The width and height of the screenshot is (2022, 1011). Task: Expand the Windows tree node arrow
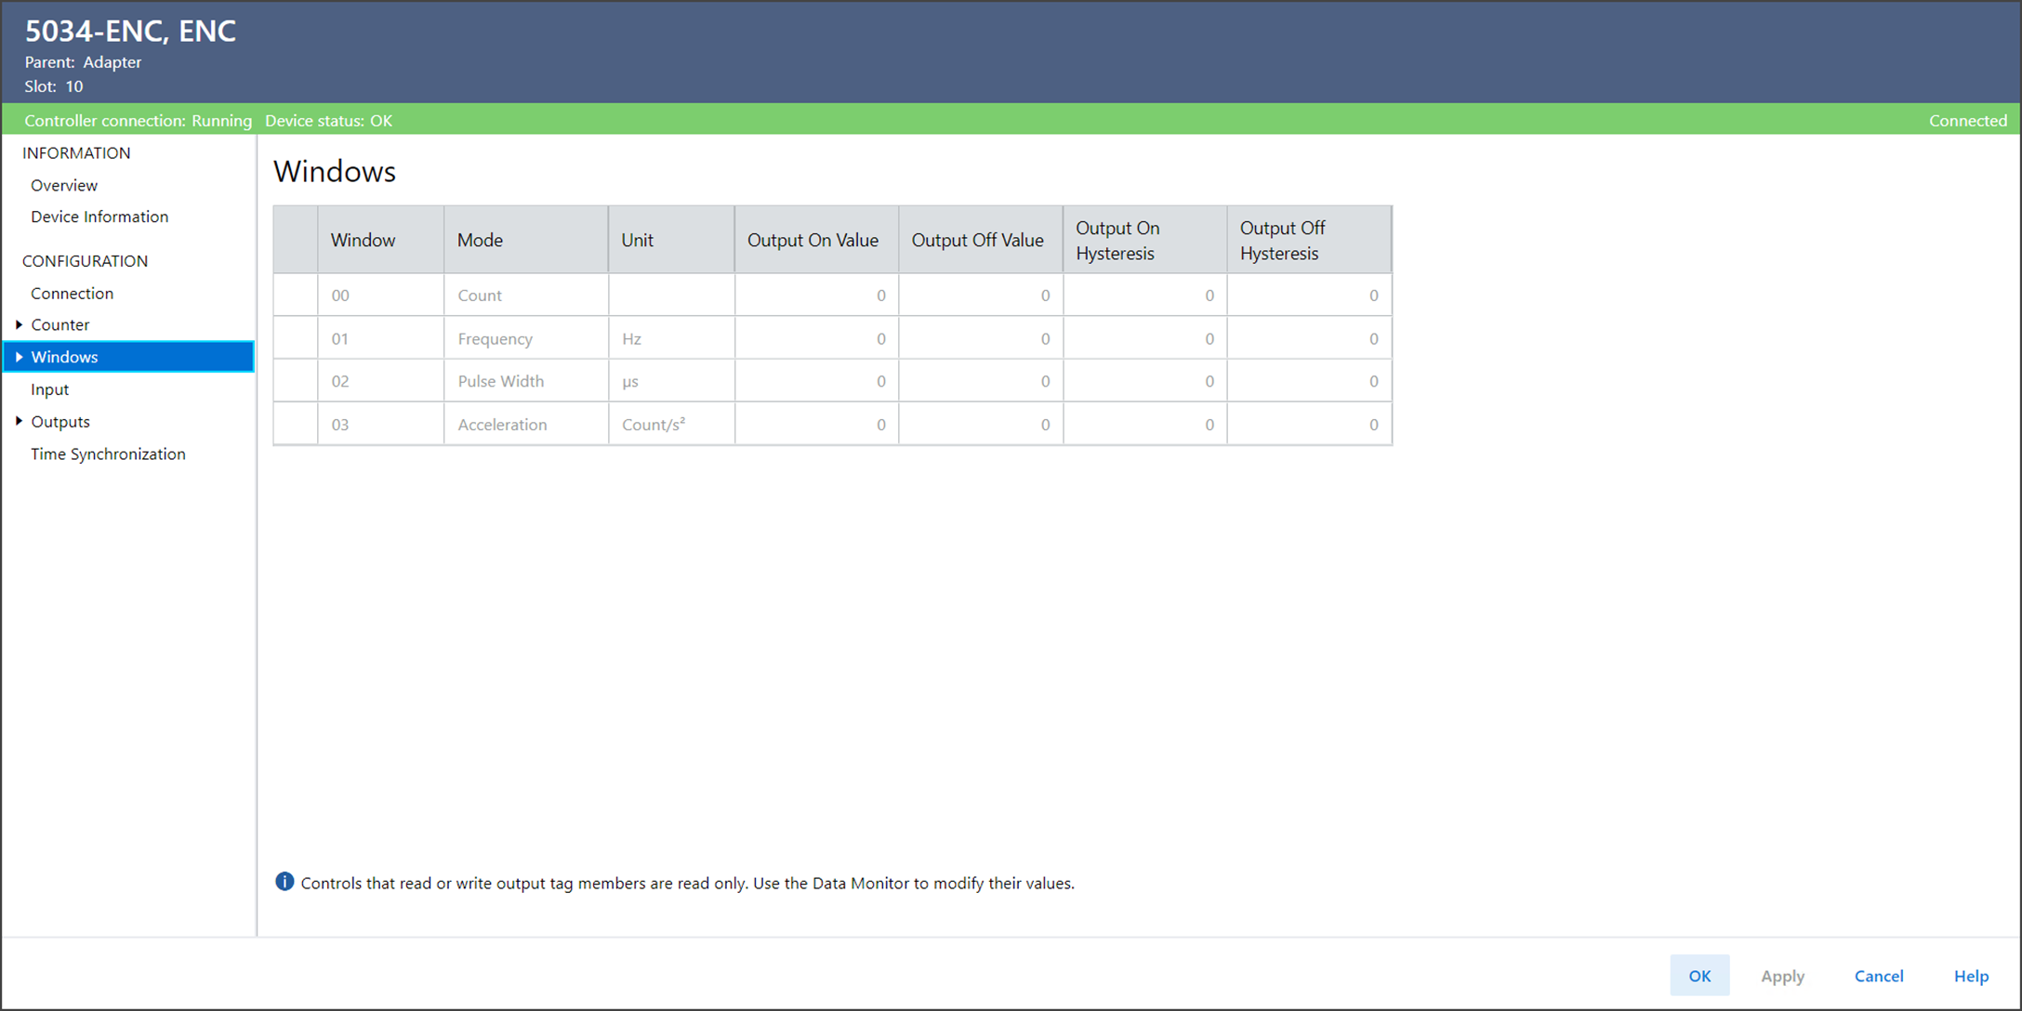click(19, 357)
